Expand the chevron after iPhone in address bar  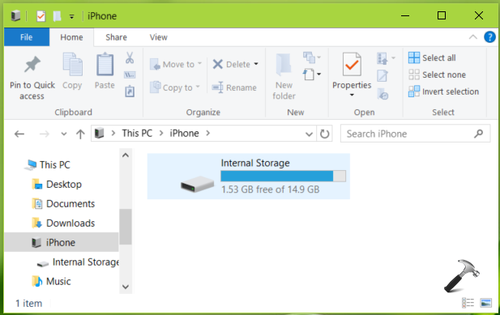tap(208, 133)
